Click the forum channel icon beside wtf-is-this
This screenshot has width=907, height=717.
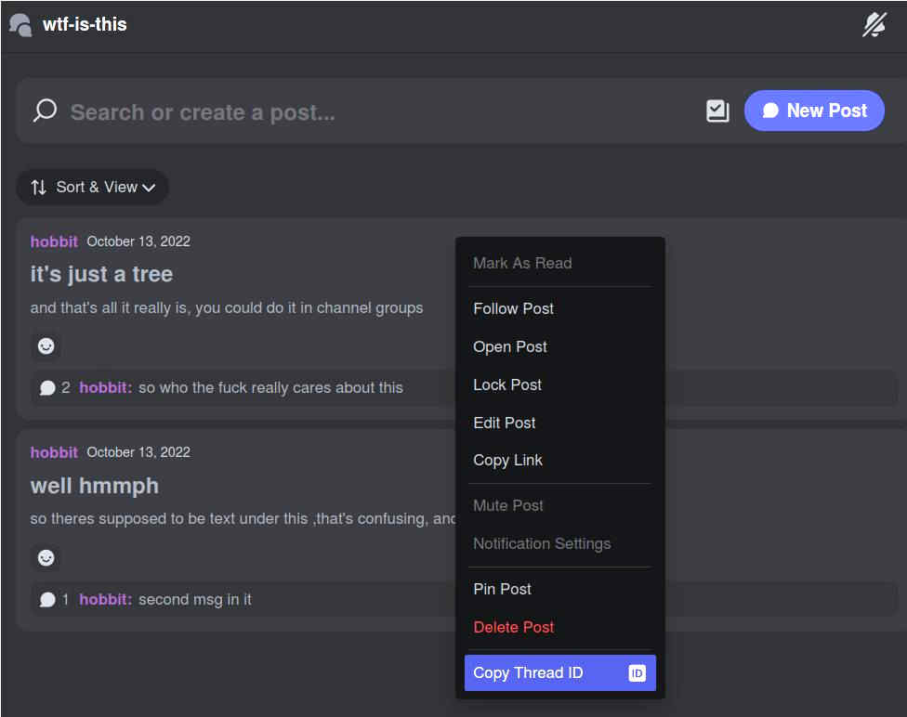[20, 25]
